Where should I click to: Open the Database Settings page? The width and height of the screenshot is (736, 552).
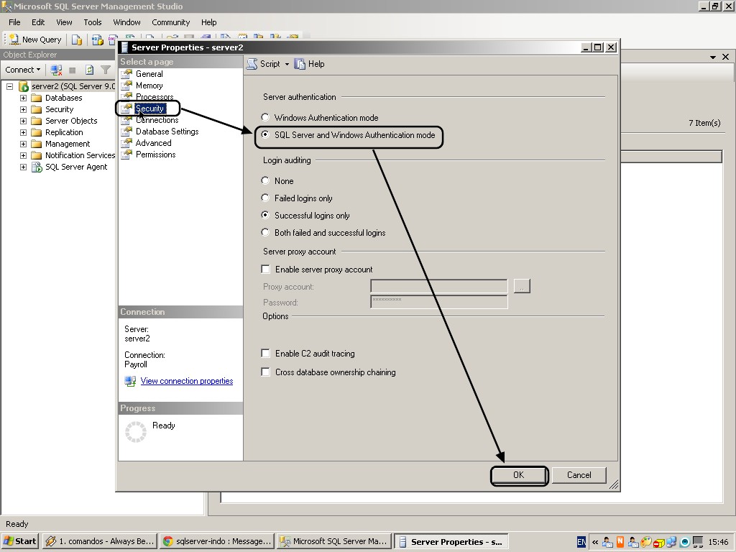pos(167,132)
